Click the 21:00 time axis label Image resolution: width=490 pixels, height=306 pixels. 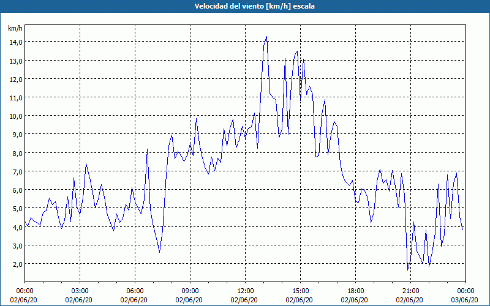click(x=410, y=291)
